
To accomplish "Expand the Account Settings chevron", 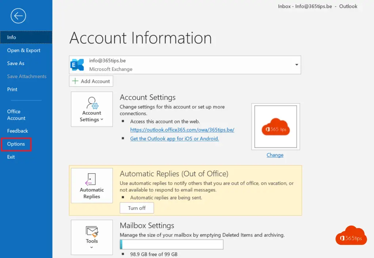I will (x=102, y=120).
